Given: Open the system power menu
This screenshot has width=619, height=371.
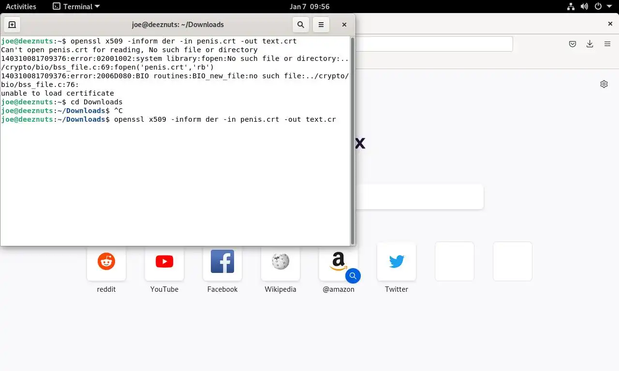Looking at the screenshot, I should coord(598,7).
